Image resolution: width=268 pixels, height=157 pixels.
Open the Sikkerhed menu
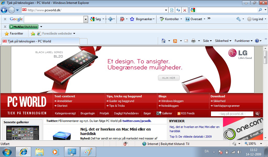(223, 41)
